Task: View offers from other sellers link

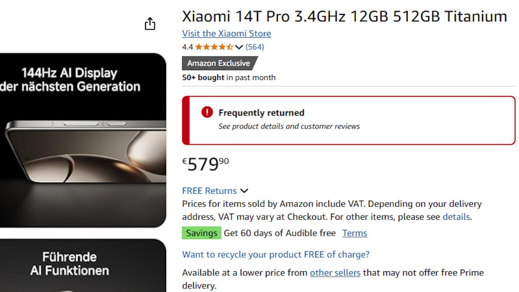Action: [x=335, y=273]
